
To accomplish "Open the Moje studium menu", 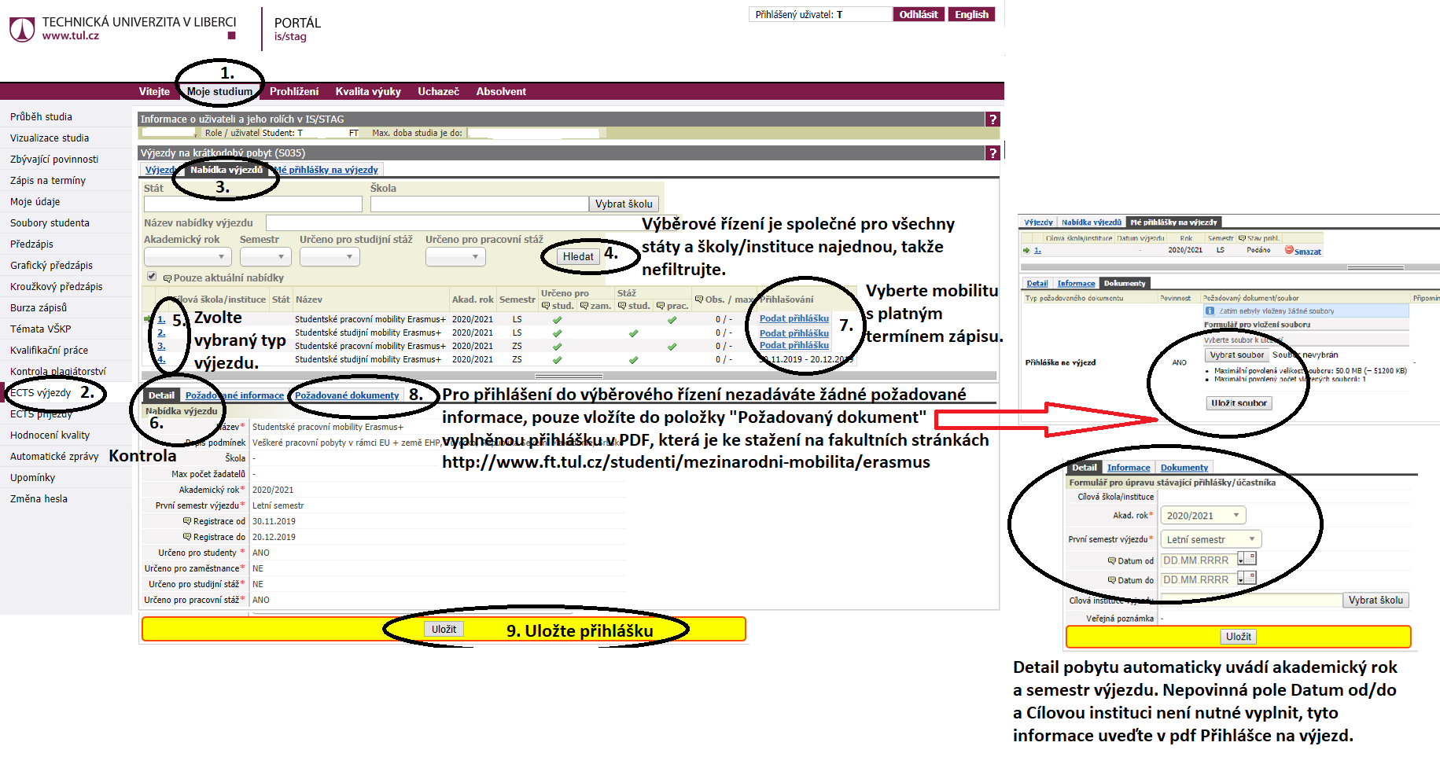I will [x=219, y=92].
